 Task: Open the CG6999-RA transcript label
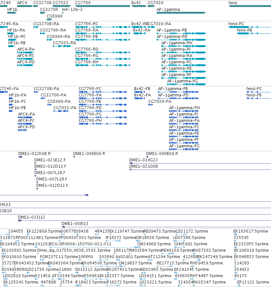59,37
